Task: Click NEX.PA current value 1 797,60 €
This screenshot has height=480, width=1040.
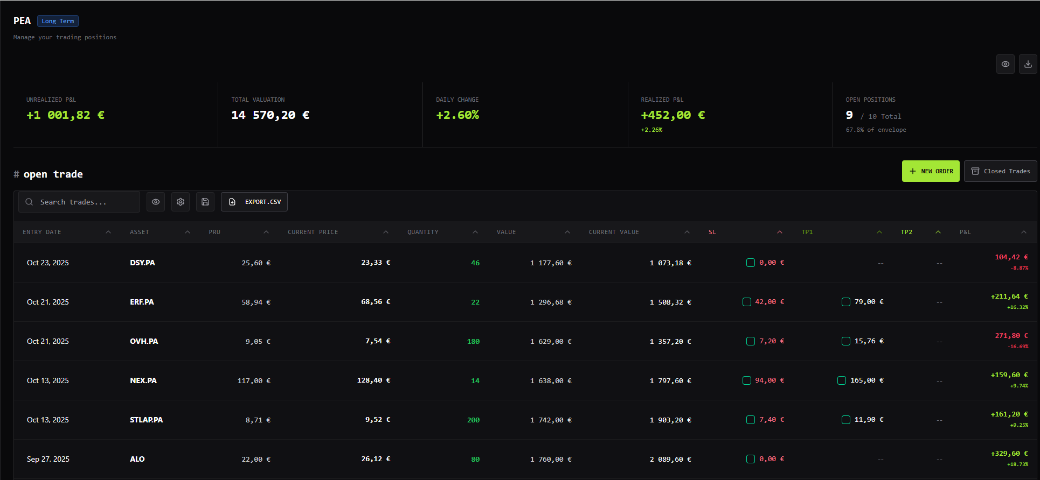Action: (670, 380)
